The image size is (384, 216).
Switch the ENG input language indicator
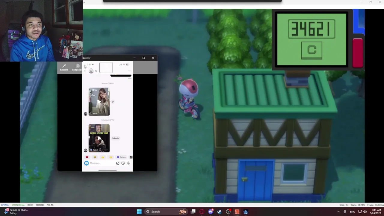(x=352, y=212)
